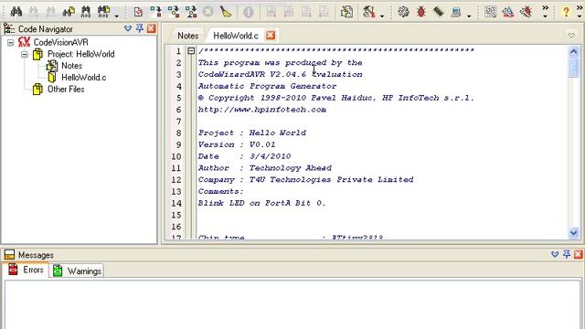585x329 pixels.
Task: Switch to the Warnings tab
Action: (x=77, y=271)
